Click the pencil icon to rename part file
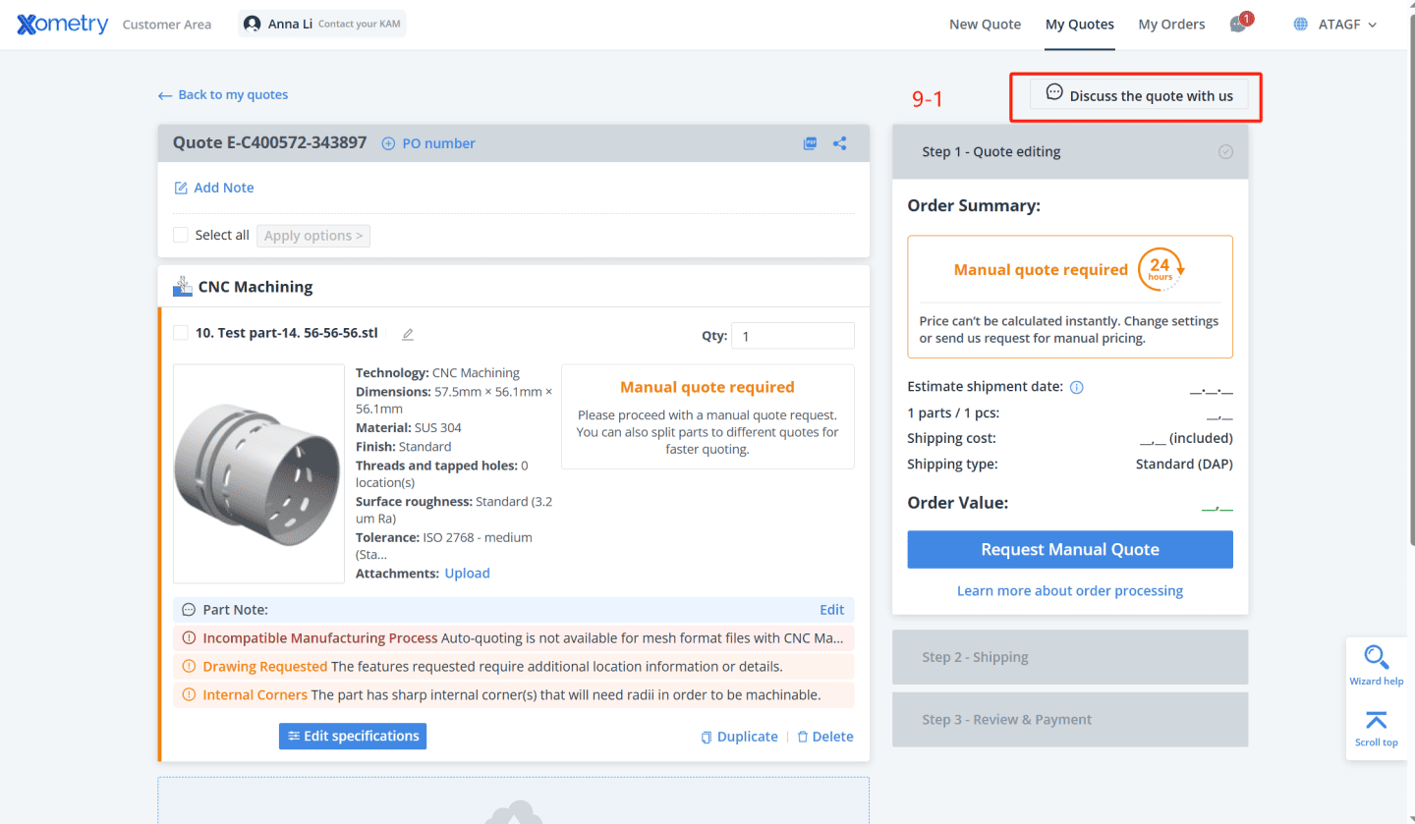 coord(408,334)
